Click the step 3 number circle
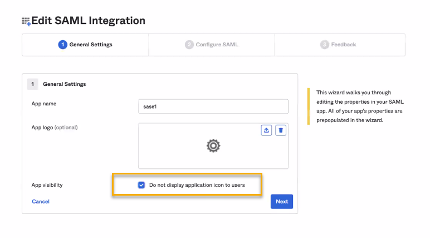 click(x=324, y=45)
